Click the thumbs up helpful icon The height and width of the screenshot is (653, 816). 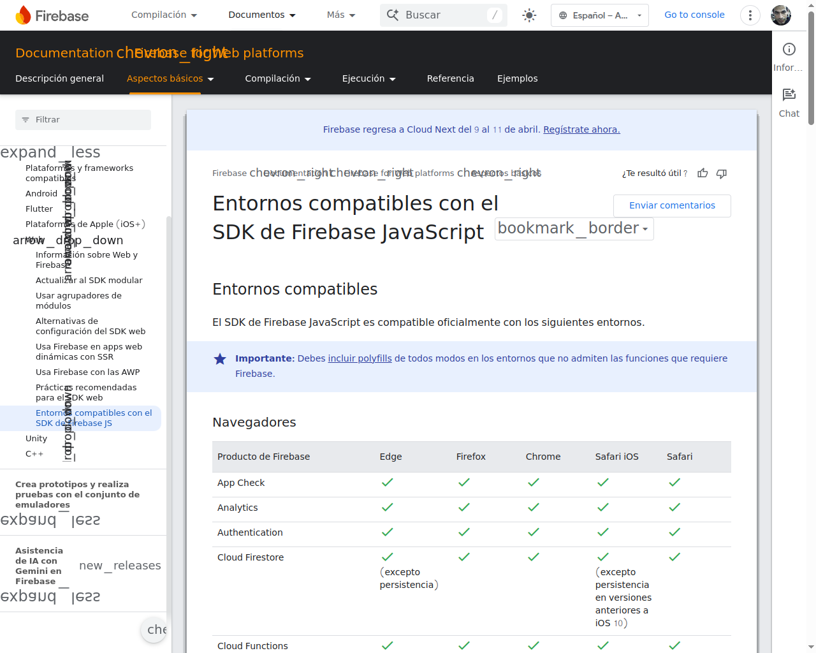tap(703, 173)
